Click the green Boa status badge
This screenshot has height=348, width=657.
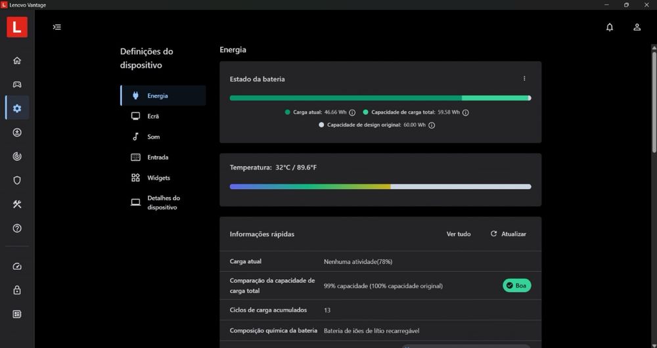(x=516, y=286)
